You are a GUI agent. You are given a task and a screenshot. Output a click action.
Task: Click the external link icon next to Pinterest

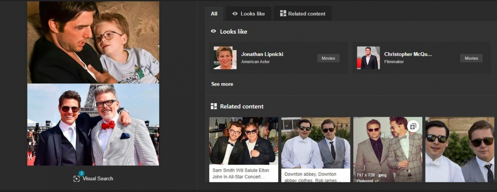(x=376, y=181)
